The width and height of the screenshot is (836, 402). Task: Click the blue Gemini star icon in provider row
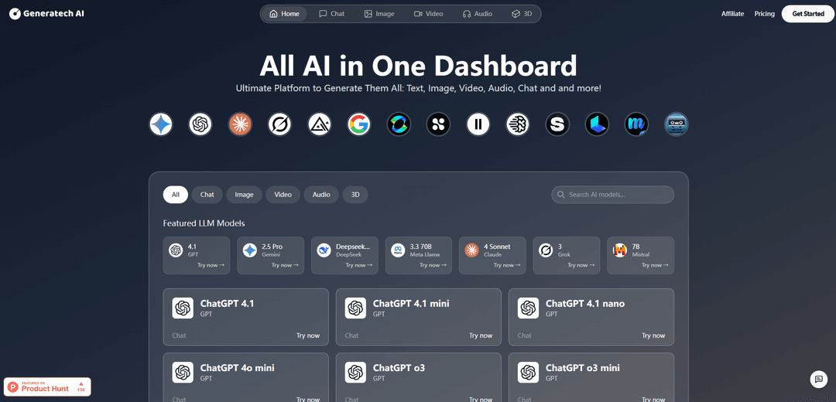tap(160, 124)
